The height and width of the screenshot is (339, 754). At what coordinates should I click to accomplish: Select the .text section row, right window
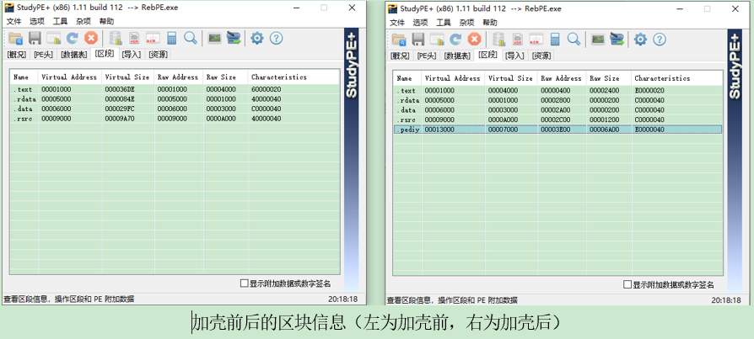tap(557, 91)
